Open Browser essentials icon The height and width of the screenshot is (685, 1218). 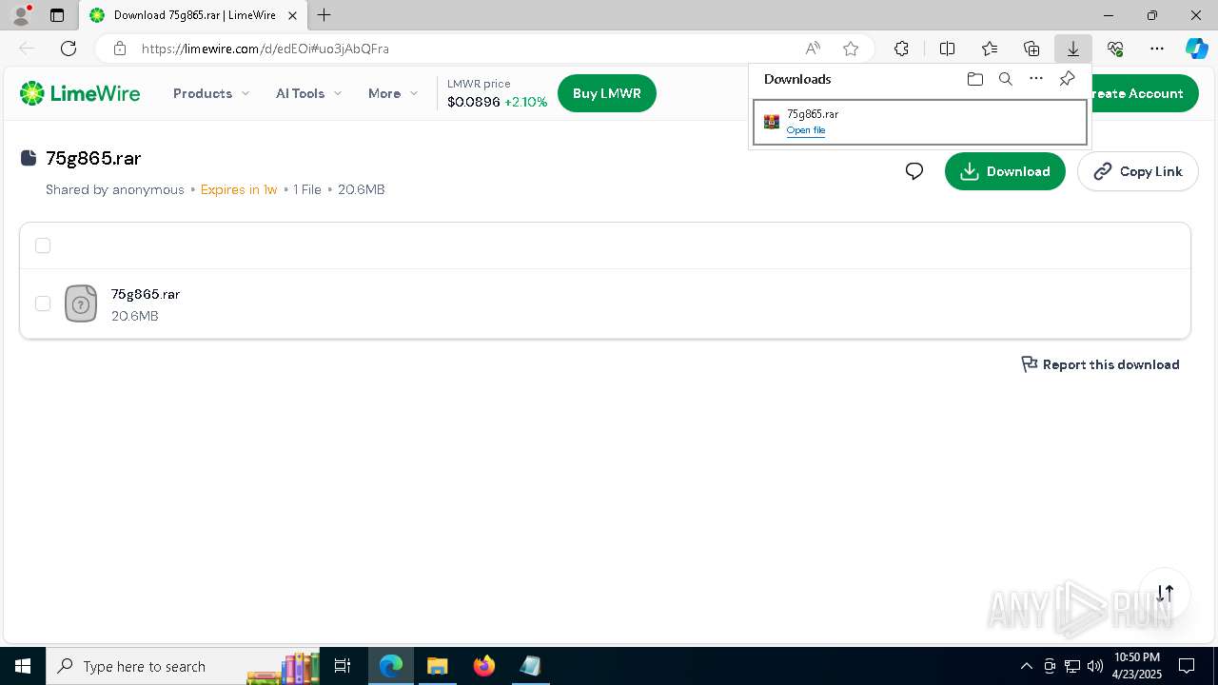pyautogui.click(x=1115, y=49)
